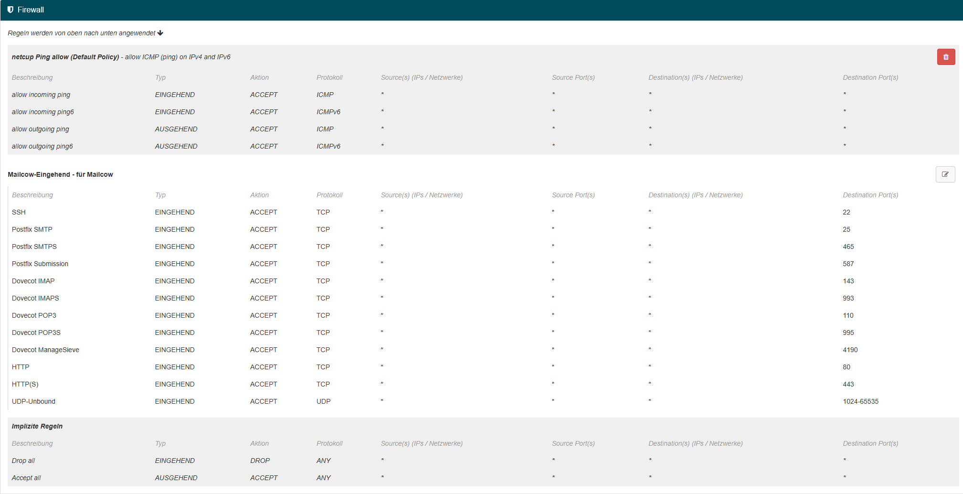Select the 'Drop all' implicit rule
Image resolution: width=963 pixels, height=494 pixels.
(x=23, y=461)
